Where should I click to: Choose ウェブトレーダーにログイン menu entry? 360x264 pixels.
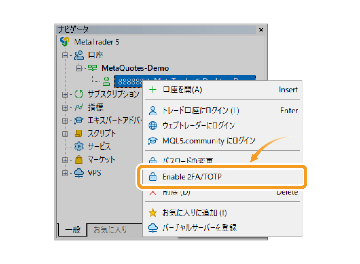pyautogui.click(x=222, y=125)
